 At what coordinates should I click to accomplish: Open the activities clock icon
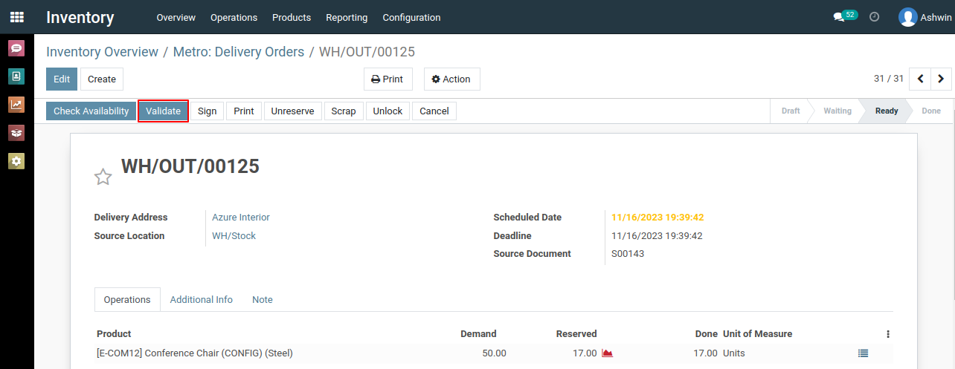pyautogui.click(x=875, y=16)
